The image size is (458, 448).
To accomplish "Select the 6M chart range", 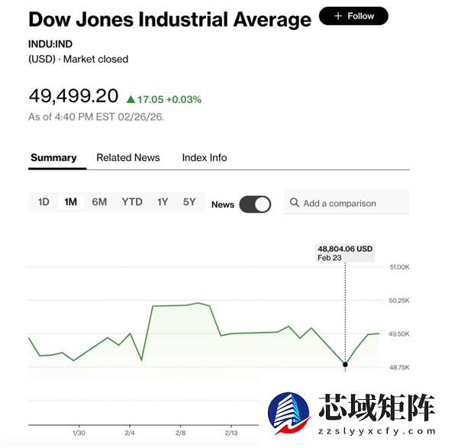I will coord(99,202).
